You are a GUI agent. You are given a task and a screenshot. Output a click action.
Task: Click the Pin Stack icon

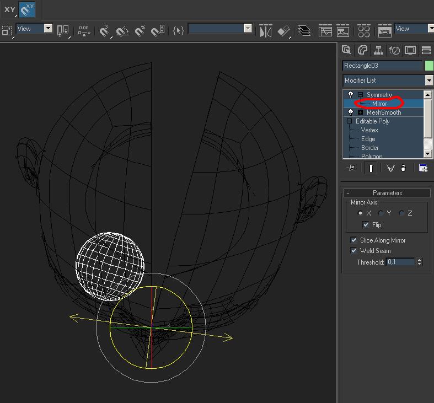click(x=350, y=168)
